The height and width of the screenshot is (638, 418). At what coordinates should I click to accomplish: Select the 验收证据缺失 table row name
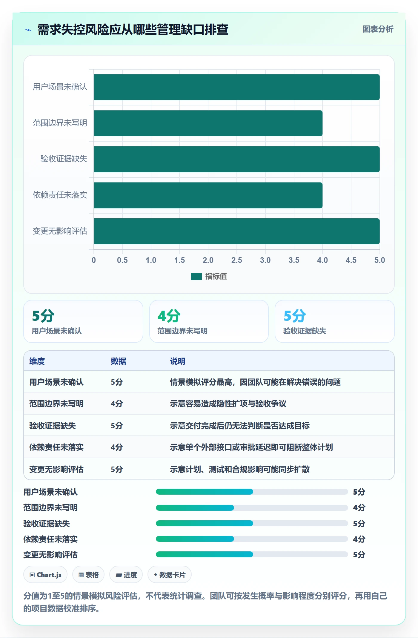pos(53,426)
